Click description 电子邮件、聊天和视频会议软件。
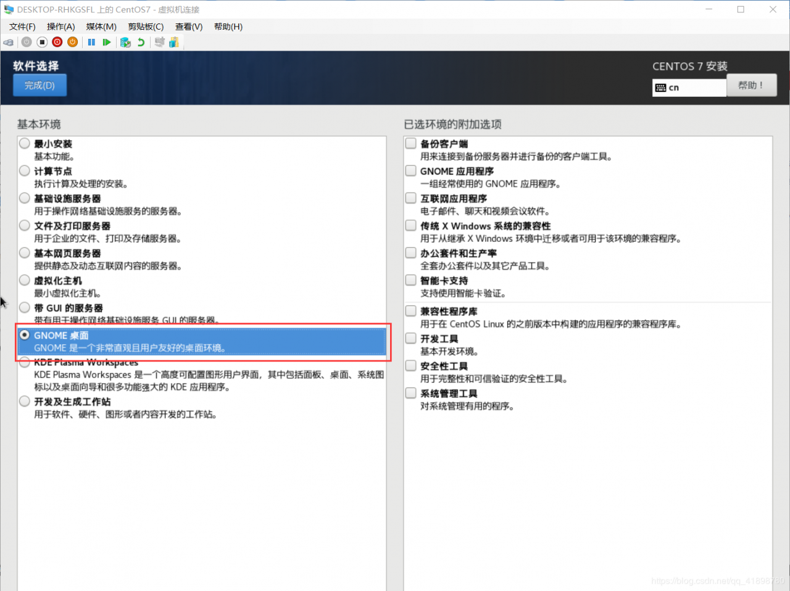Screen dimensions: 790x591 (486, 211)
